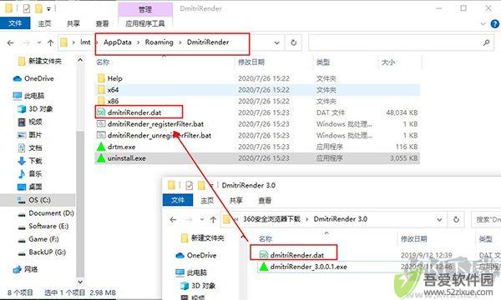501x300 pixels.
Task: Expand address bar history dropdown in DmitriRender window
Action: click(276, 42)
